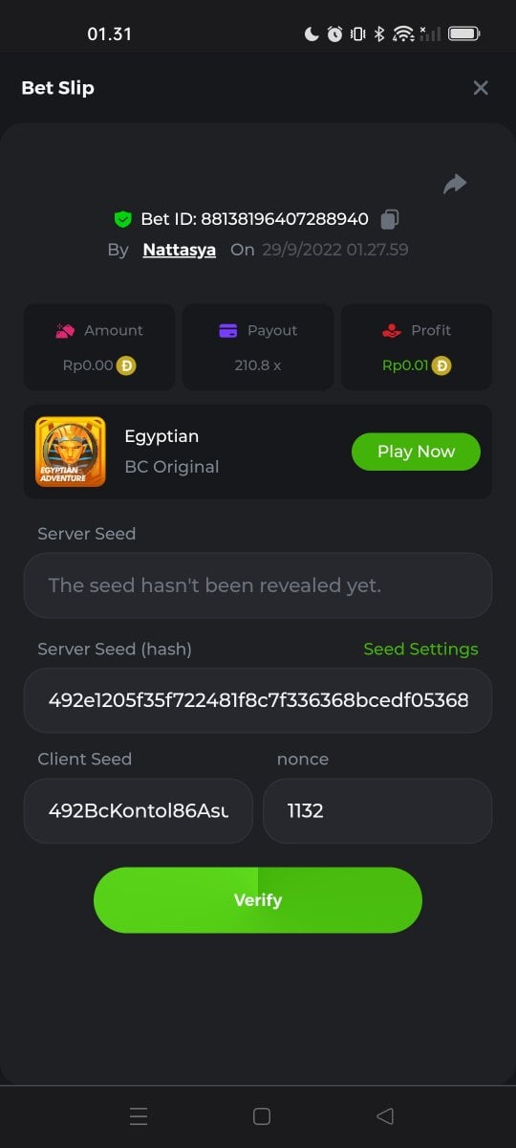Image resolution: width=516 pixels, height=1148 pixels.
Task: Tap the Payout card icon
Action: point(228,331)
